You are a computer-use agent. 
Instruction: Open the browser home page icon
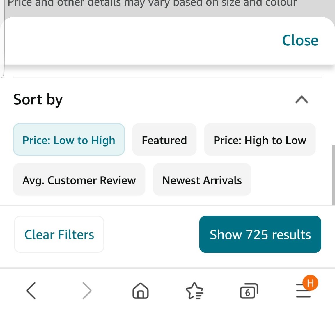point(141,291)
